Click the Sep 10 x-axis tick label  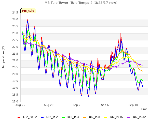[133, 105]
